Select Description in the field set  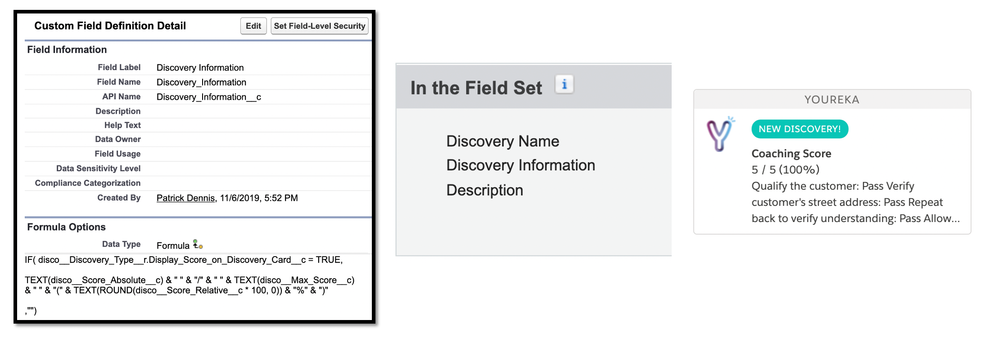(x=484, y=190)
